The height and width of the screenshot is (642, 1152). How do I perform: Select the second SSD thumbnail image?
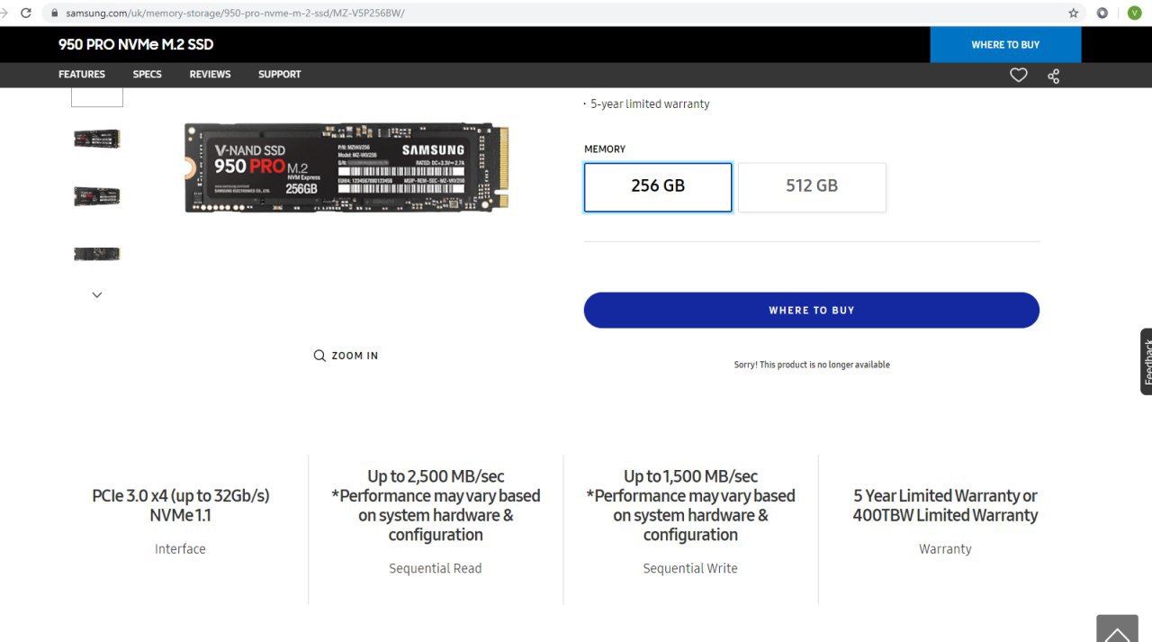(97, 196)
